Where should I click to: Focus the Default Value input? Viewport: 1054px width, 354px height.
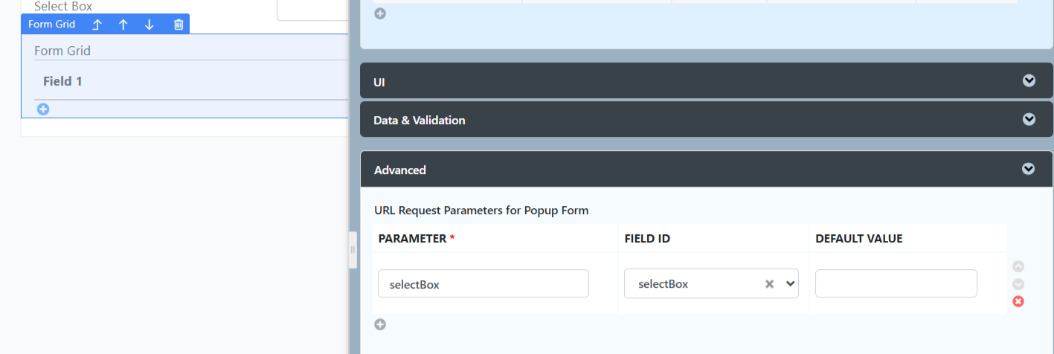[x=896, y=283]
